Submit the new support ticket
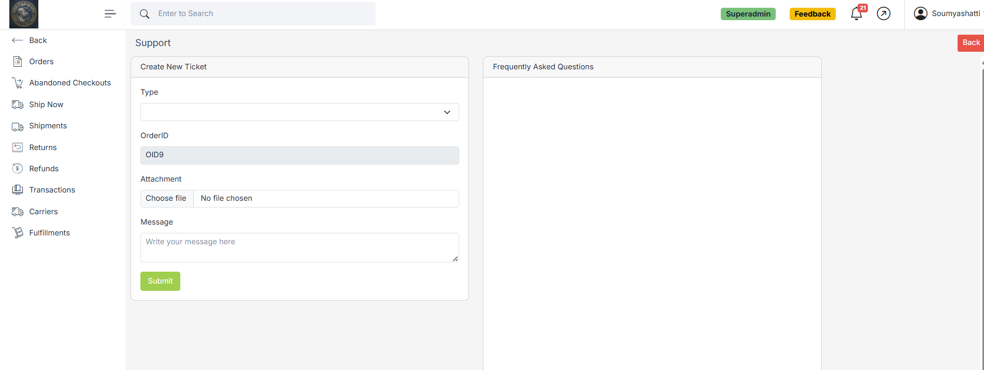This screenshot has width=984, height=370. pos(160,281)
